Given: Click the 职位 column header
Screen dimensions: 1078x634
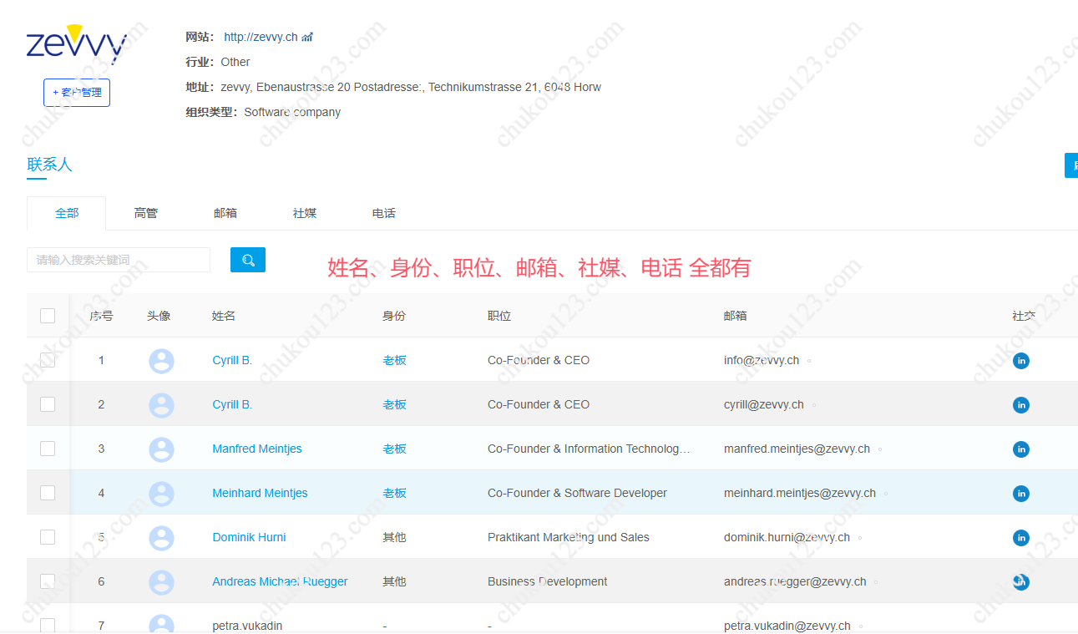Looking at the screenshot, I should [499, 316].
